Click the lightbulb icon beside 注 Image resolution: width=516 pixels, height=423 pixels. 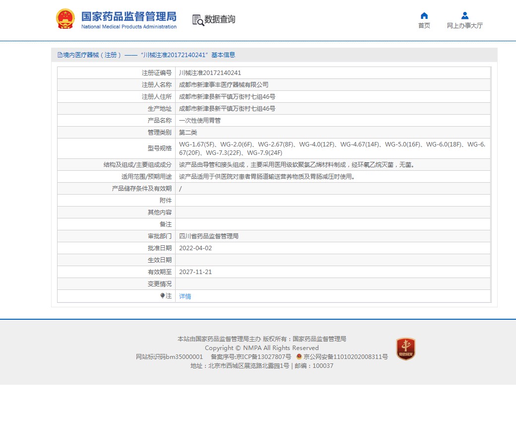click(163, 295)
